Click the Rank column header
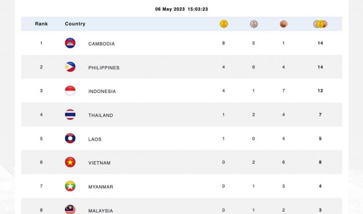This screenshot has height=214, width=363. 41,24
